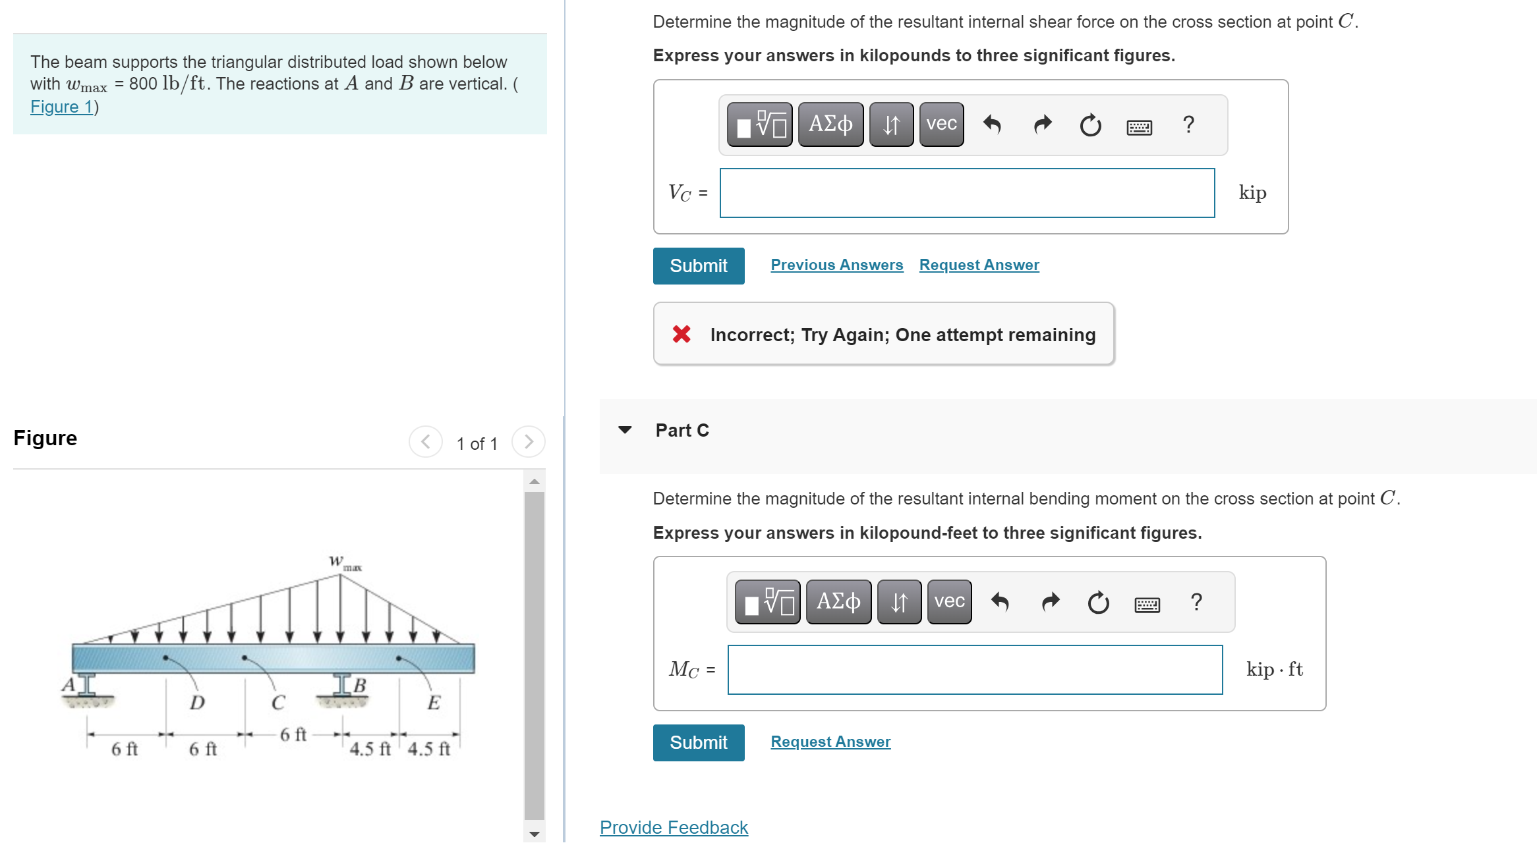Open the on-screen keyboard icon

tap(1138, 126)
